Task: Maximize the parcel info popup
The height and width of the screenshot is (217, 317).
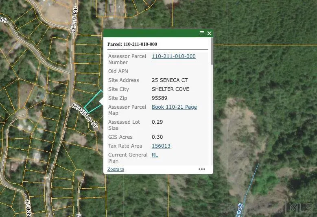Action: click(x=202, y=33)
